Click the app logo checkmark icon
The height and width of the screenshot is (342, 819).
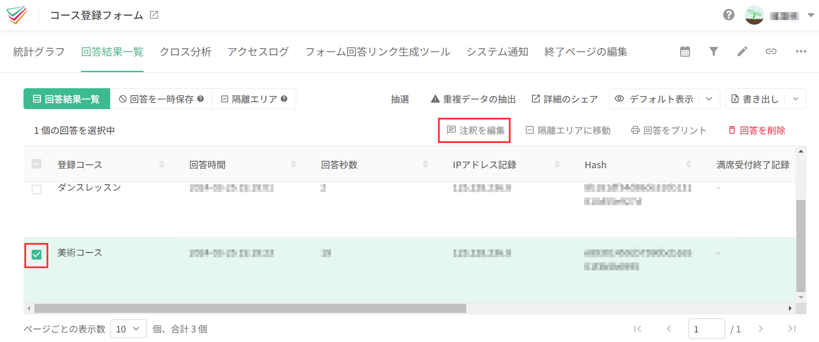(x=17, y=15)
